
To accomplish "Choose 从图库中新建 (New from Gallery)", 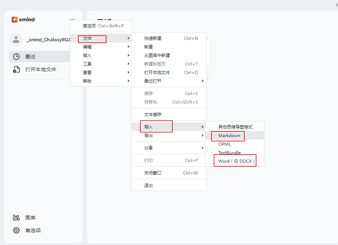I will click(x=157, y=55).
